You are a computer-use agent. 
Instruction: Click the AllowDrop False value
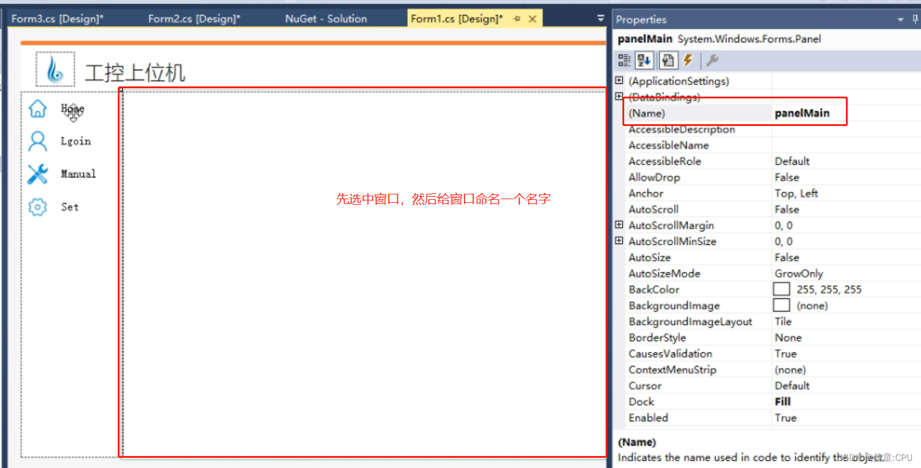786,177
